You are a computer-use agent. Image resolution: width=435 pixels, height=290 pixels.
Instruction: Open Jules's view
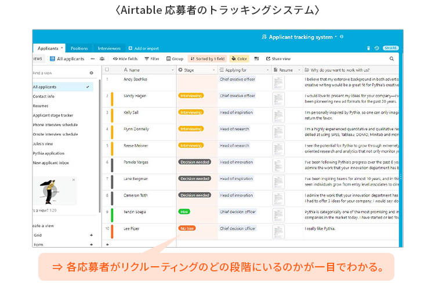pyautogui.click(x=43, y=144)
